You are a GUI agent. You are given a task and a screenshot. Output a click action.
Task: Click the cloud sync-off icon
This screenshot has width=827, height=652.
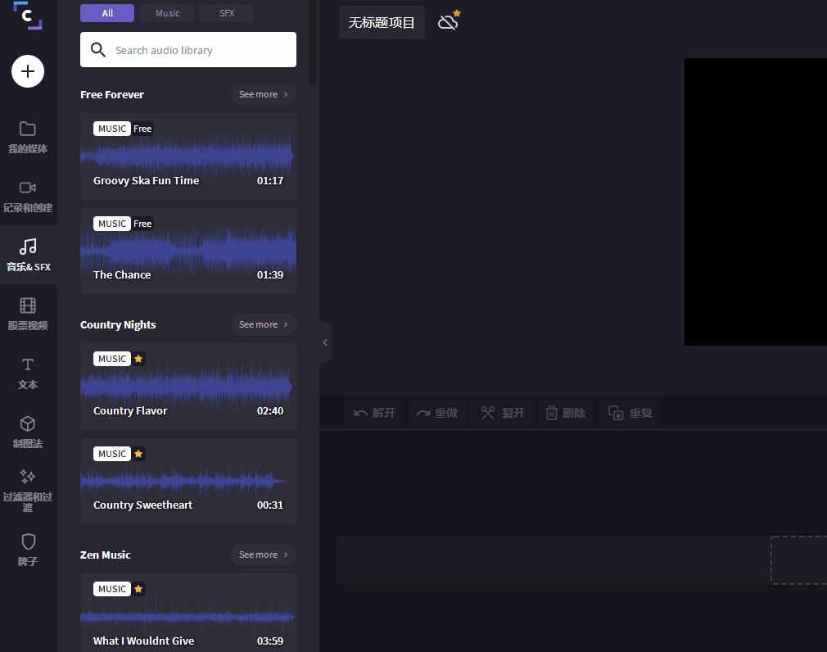448,21
